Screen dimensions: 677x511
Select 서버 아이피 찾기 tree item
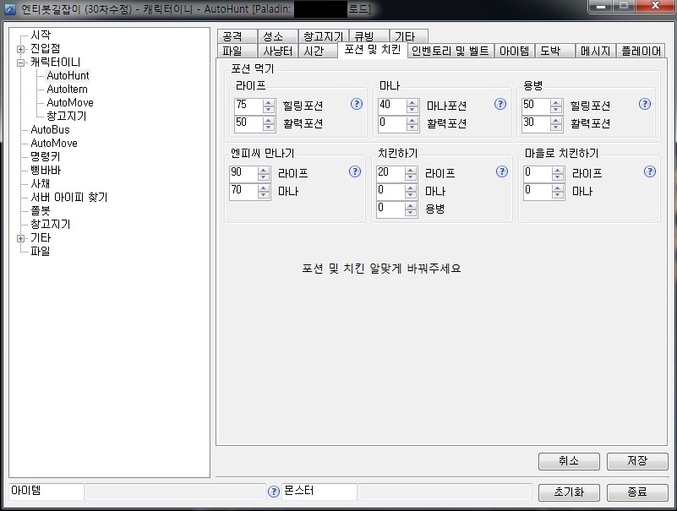[x=69, y=198]
